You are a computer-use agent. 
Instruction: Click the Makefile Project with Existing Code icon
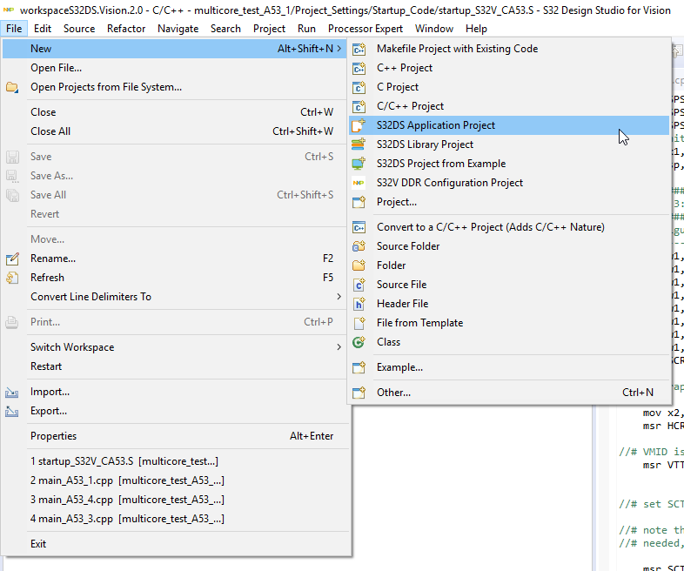(x=359, y=49)
